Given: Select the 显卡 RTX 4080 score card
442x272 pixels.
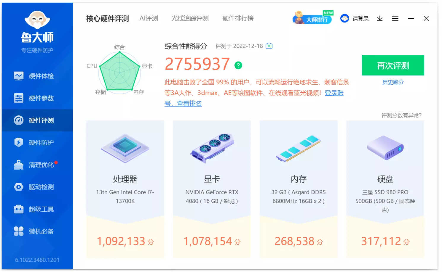Looking at the screenshot, I should (212, 189).
